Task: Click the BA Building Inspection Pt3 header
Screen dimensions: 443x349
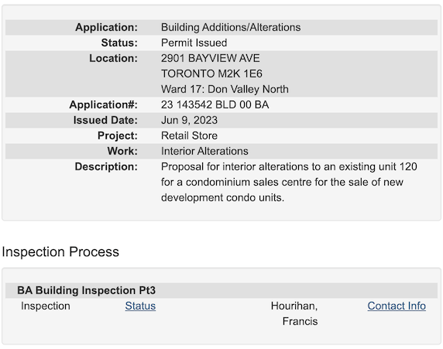Action: pos(86,290)
